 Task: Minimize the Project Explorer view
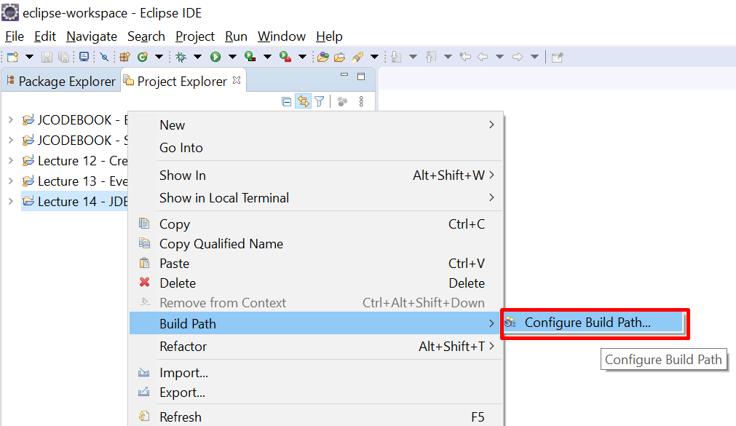coord(344,75)
